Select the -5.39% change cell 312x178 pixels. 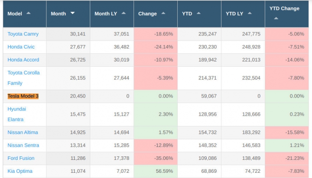coord(156,78)
